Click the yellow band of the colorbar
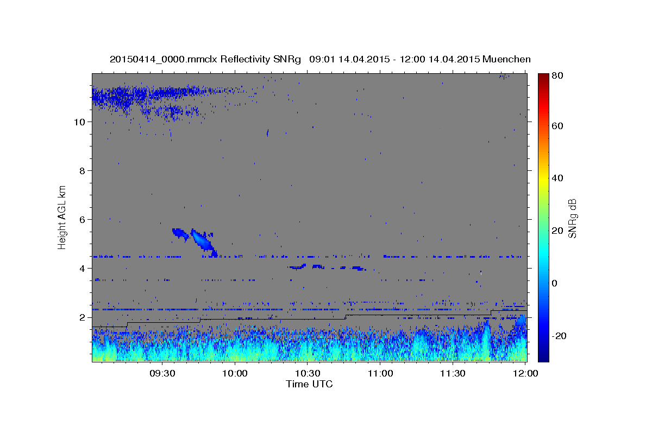 [543, 179]
